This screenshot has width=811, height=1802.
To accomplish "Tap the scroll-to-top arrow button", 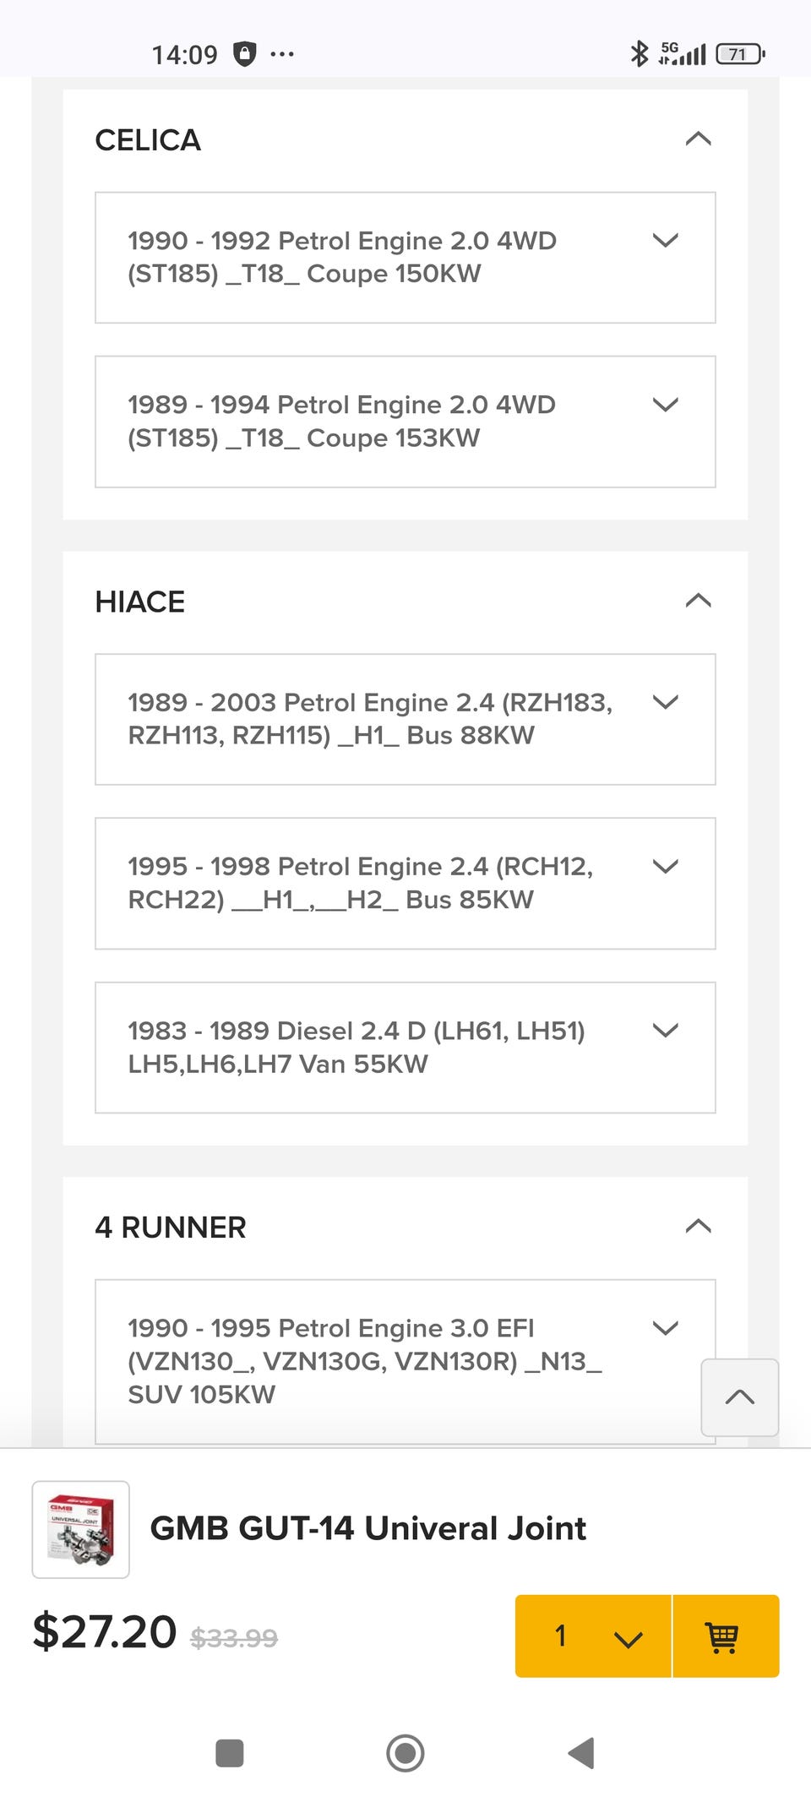I will pos(739,1397).
